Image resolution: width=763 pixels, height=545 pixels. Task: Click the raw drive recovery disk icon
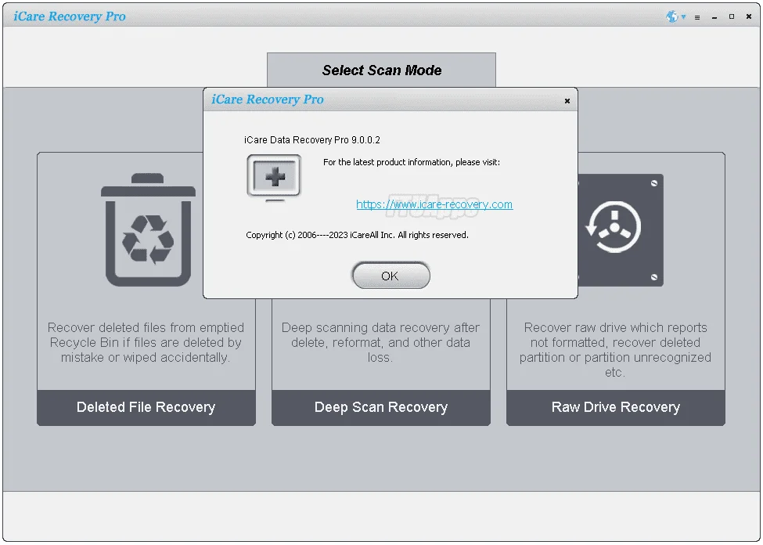[x=621, y=230]
